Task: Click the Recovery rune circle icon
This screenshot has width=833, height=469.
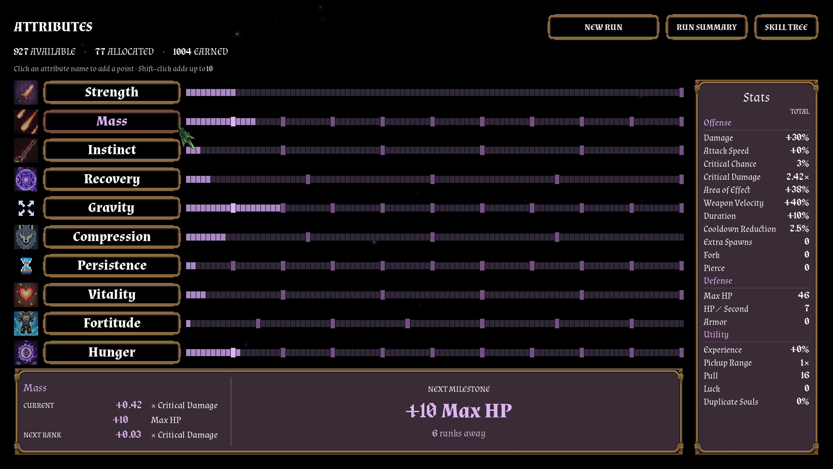Action: 26,179
